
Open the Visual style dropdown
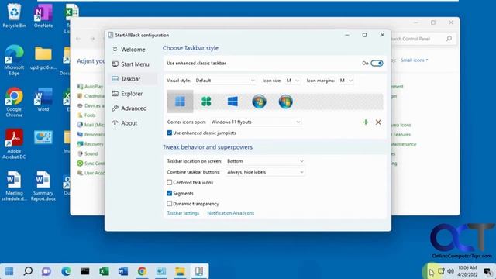coord(225,81)
